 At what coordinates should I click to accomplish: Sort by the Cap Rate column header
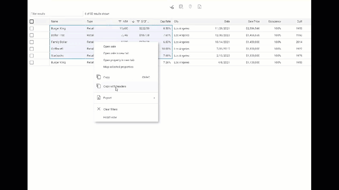coord(165,21)
